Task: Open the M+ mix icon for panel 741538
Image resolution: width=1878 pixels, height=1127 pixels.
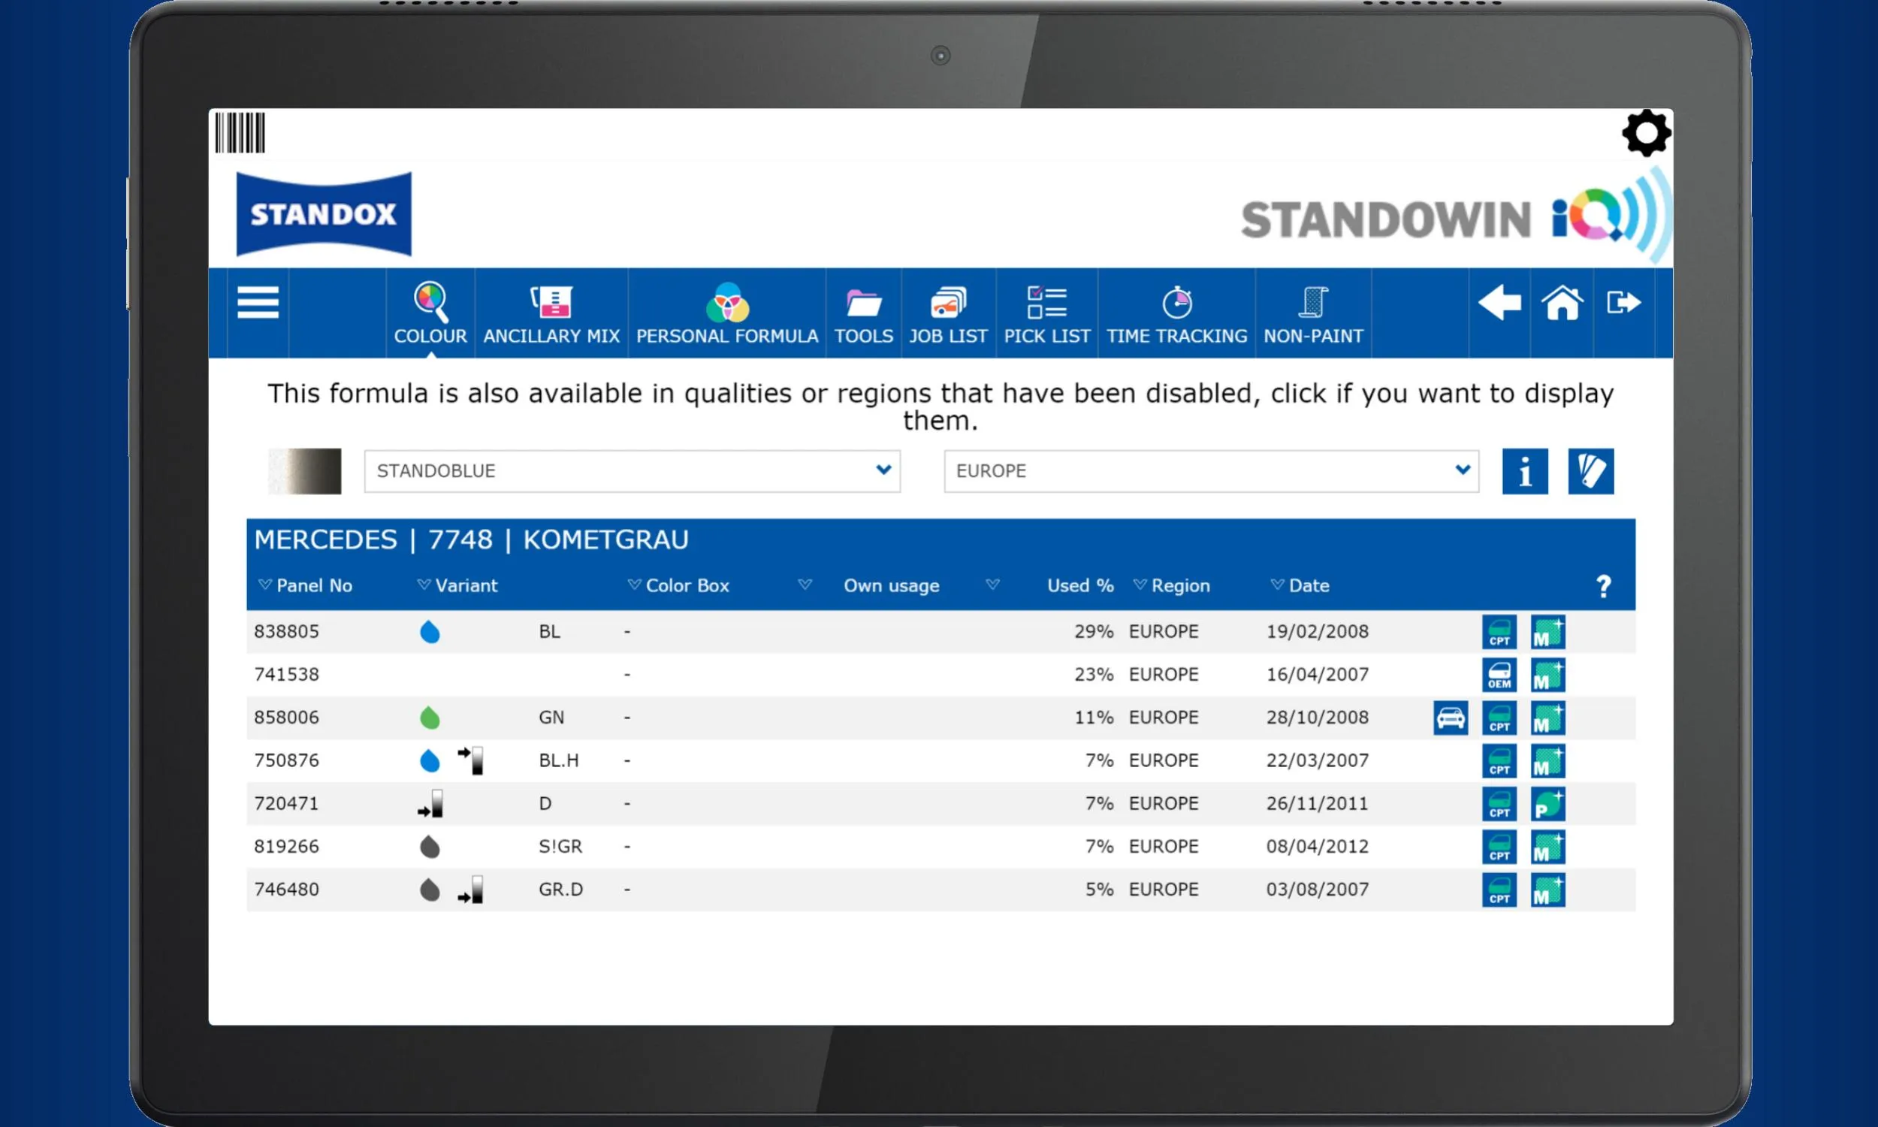Action: 1547,675
